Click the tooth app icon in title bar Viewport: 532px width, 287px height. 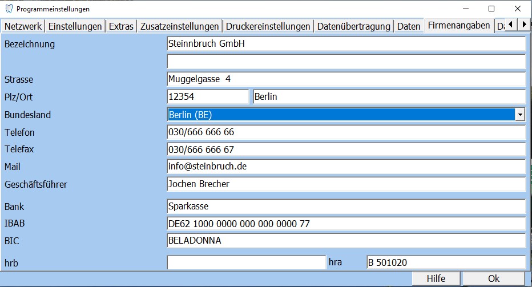9,9
